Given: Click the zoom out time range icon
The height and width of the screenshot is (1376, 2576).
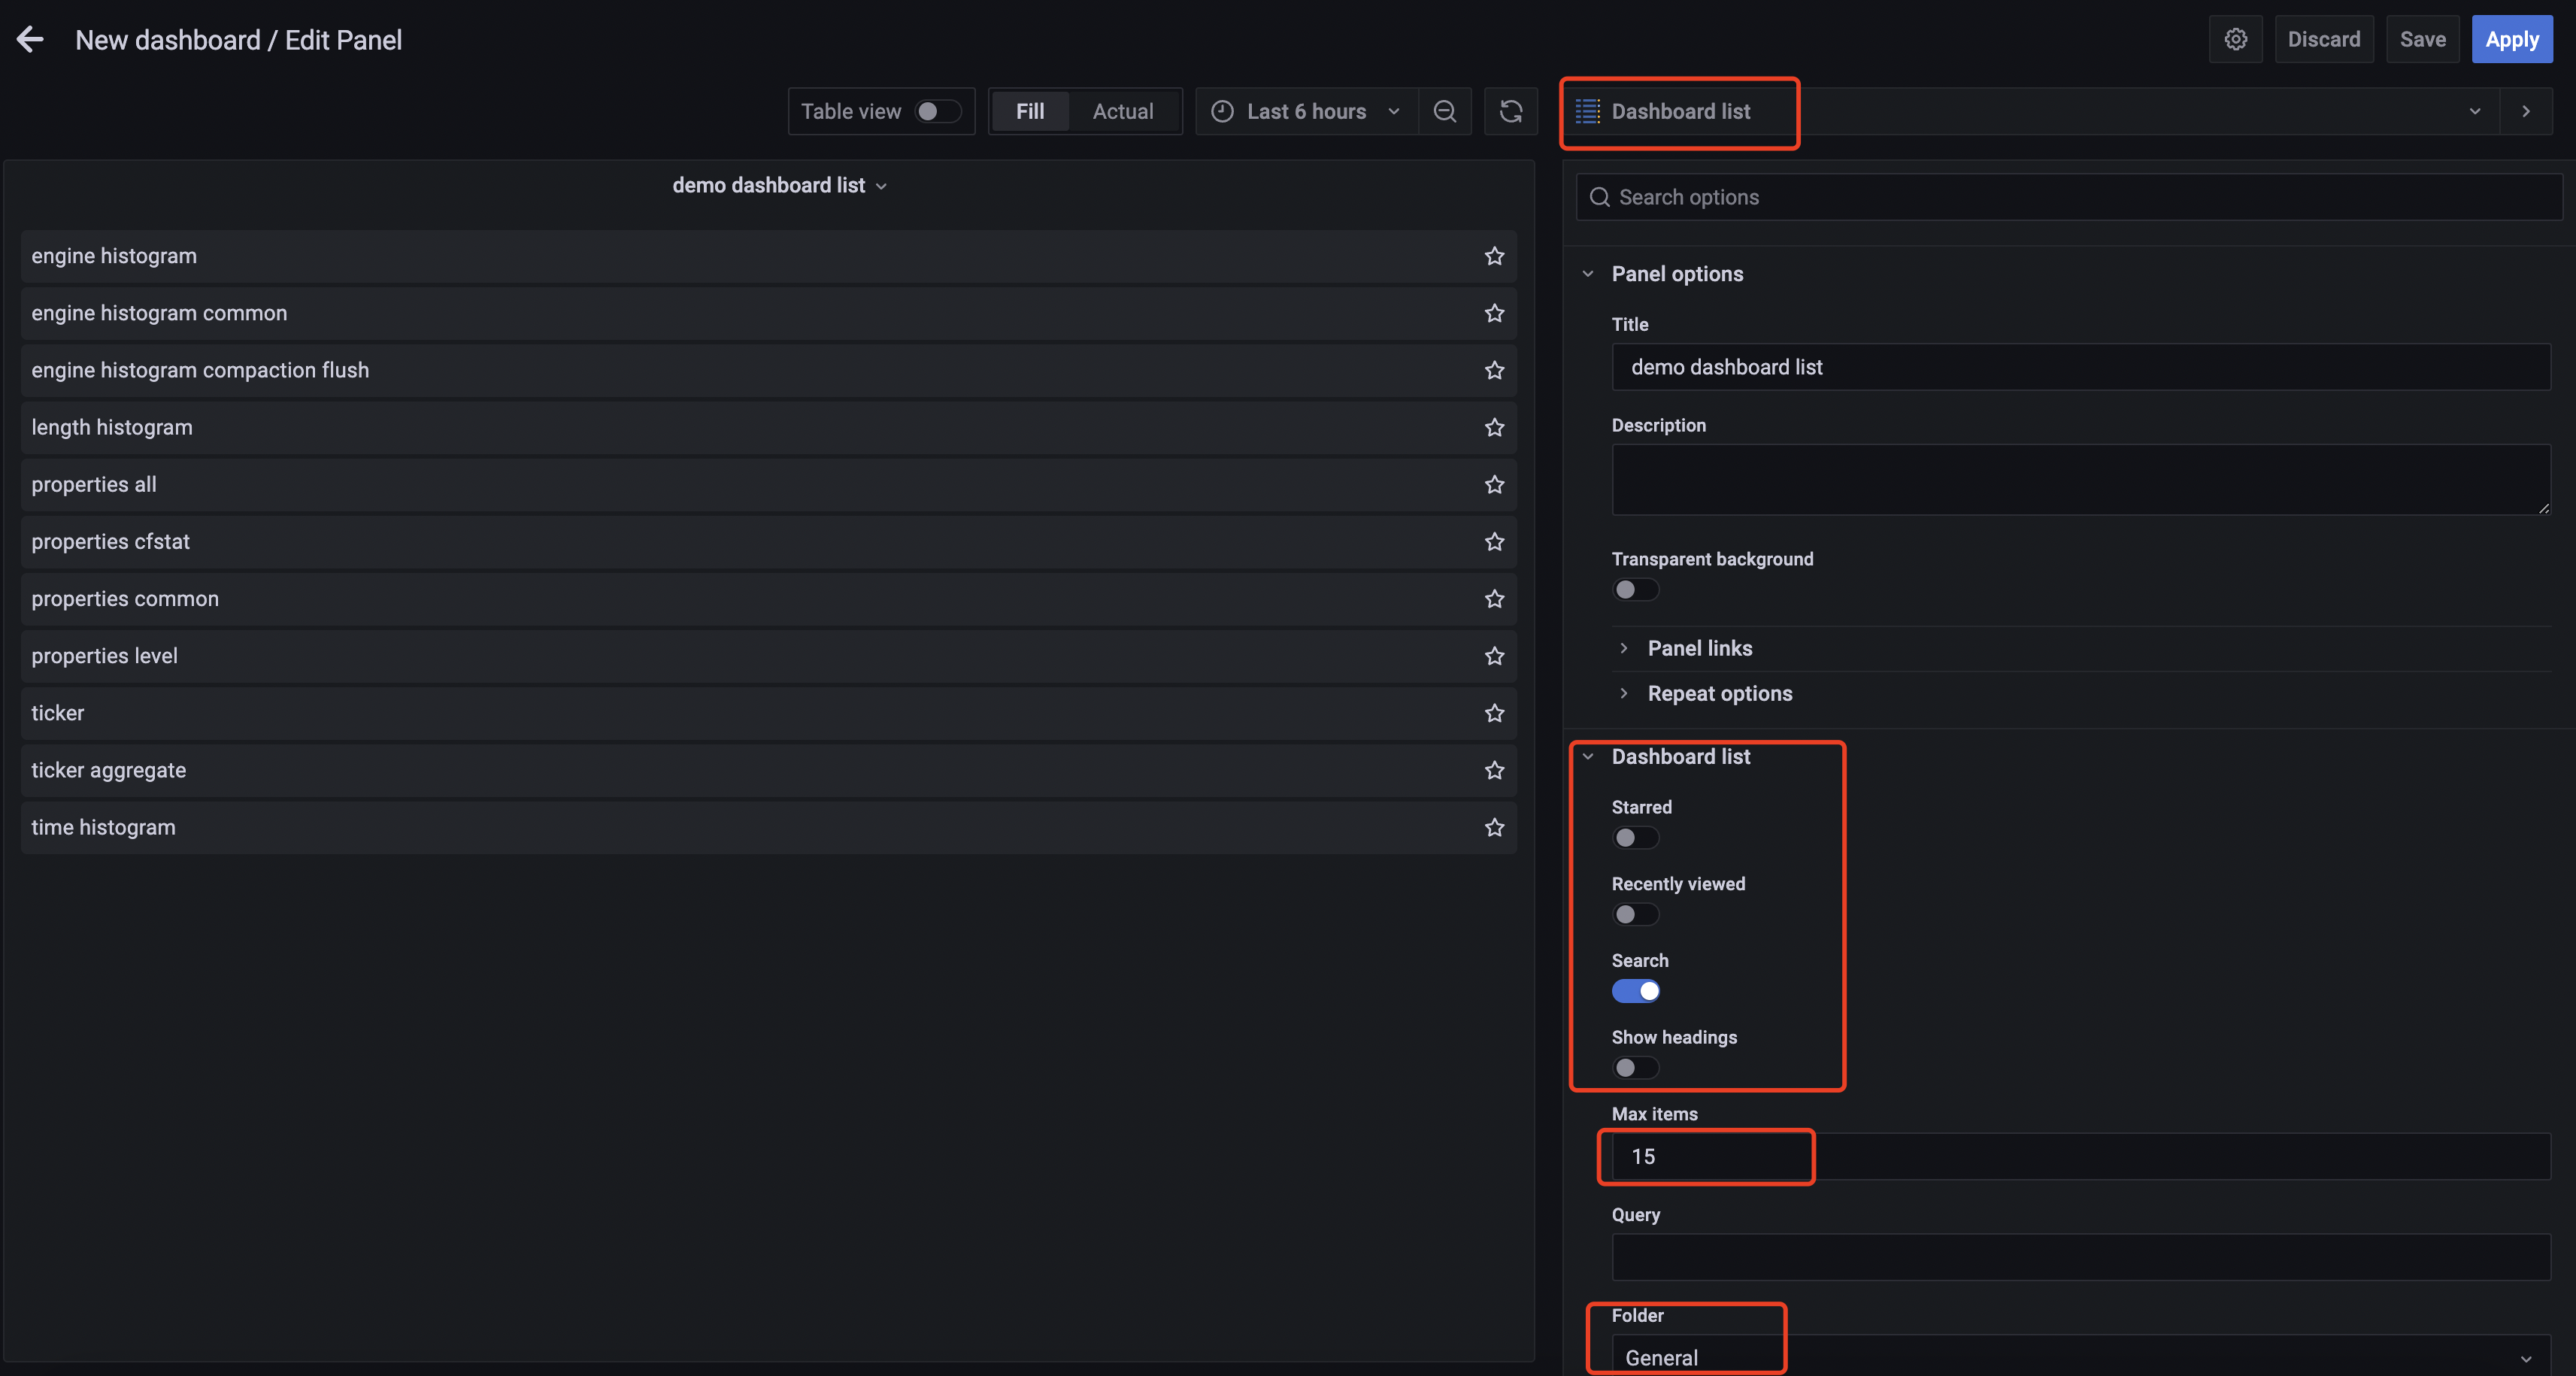Looking at the screenshot, I should tap(1444, 111).
